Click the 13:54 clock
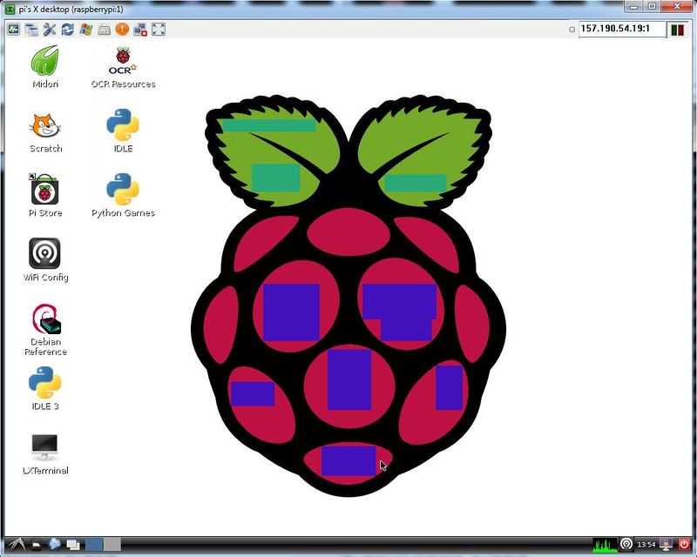 pyautogui.click(x=646, y=545)
